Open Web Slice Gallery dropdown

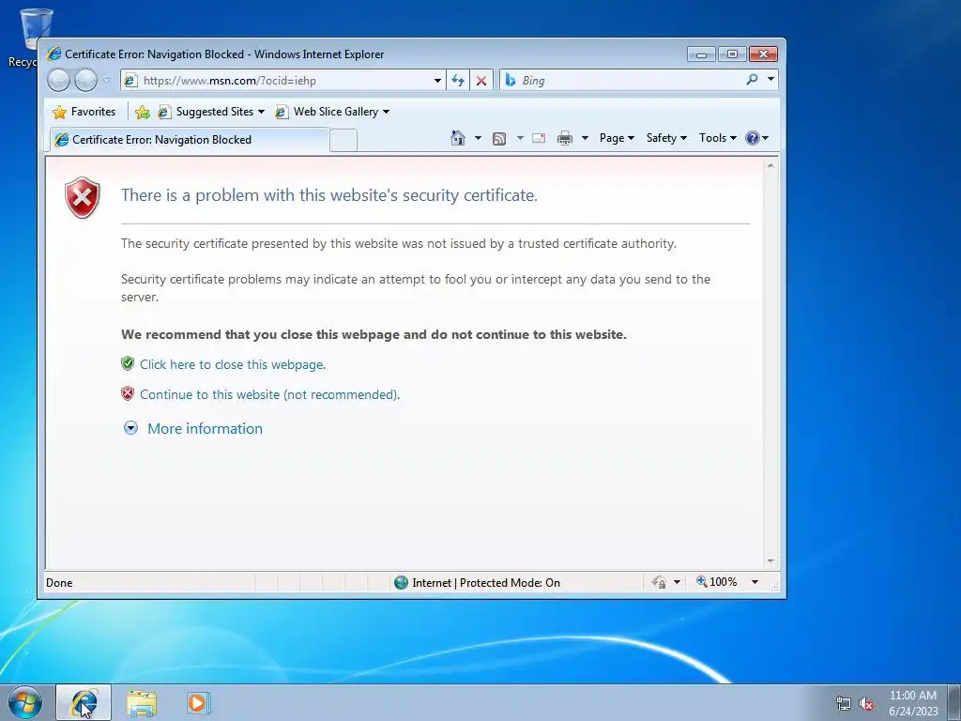[x=332, y=112]
